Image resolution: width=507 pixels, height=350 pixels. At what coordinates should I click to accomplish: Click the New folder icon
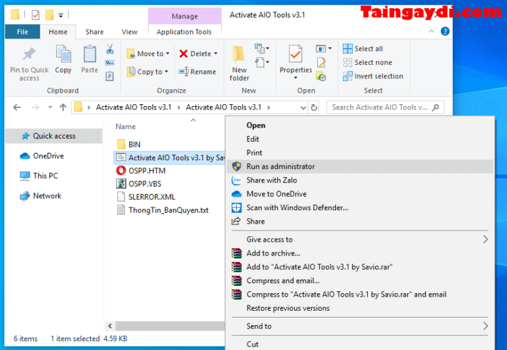tap(239, 54)
